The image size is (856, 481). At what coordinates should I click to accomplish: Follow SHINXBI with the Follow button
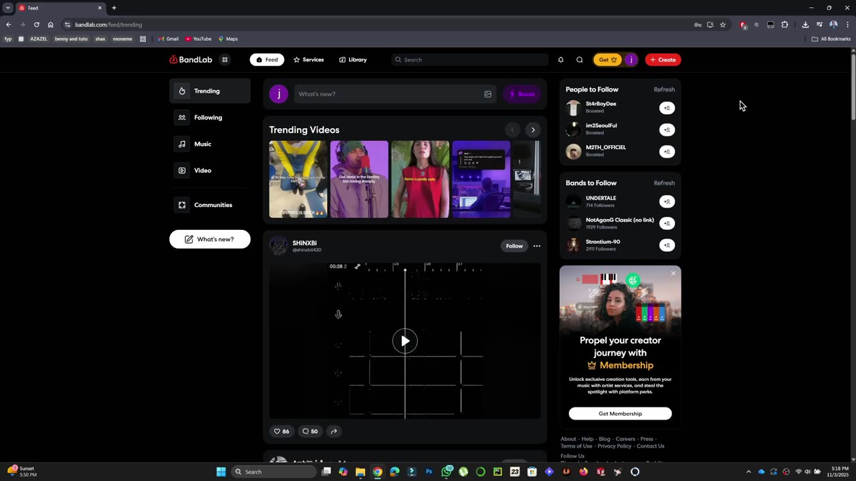[x=514, y=246]
